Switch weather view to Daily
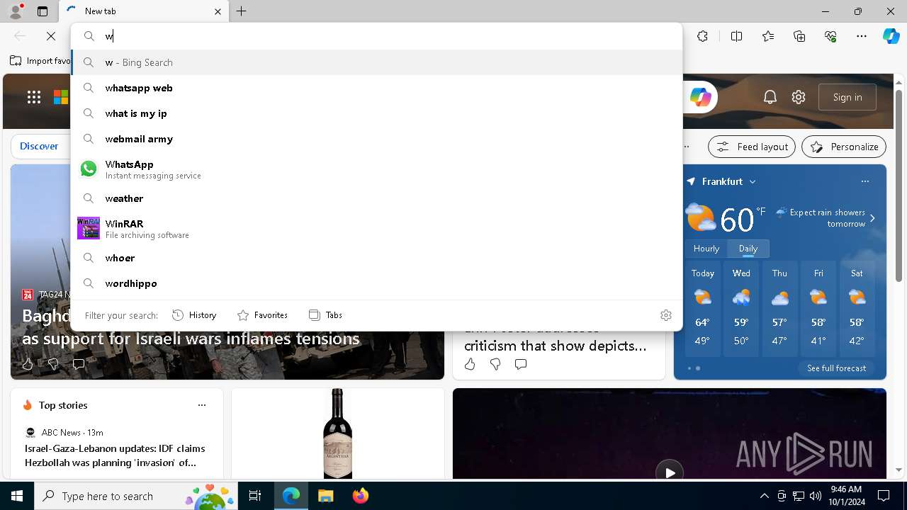Viewport: 907px width, 510px height. coord(748,249)
